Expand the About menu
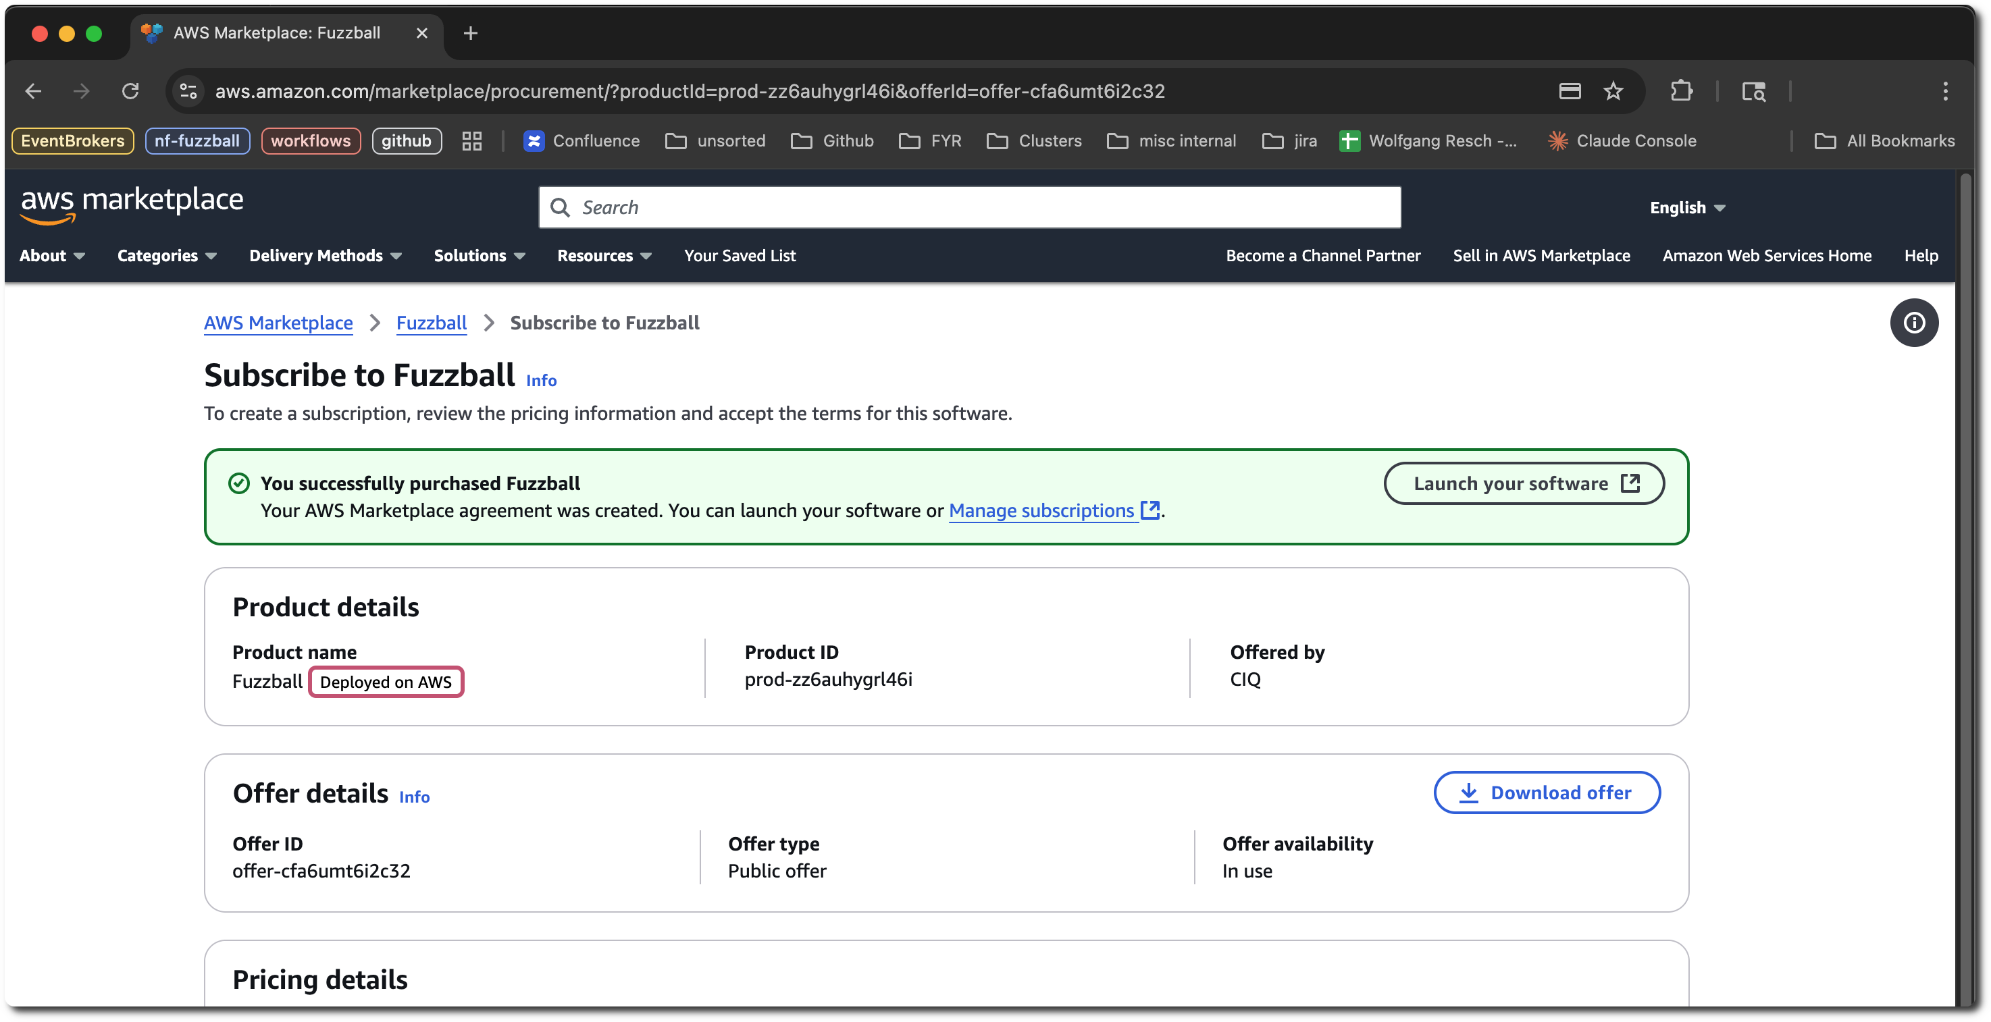The image size is (1991, 1022). tap(52, 255)
